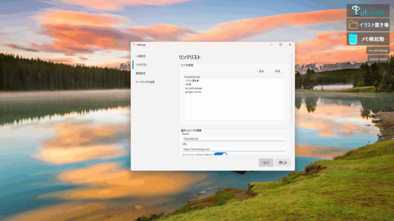394x221 pixels.
Task: Click the + 追加 button
Action: tap(260, 71)
